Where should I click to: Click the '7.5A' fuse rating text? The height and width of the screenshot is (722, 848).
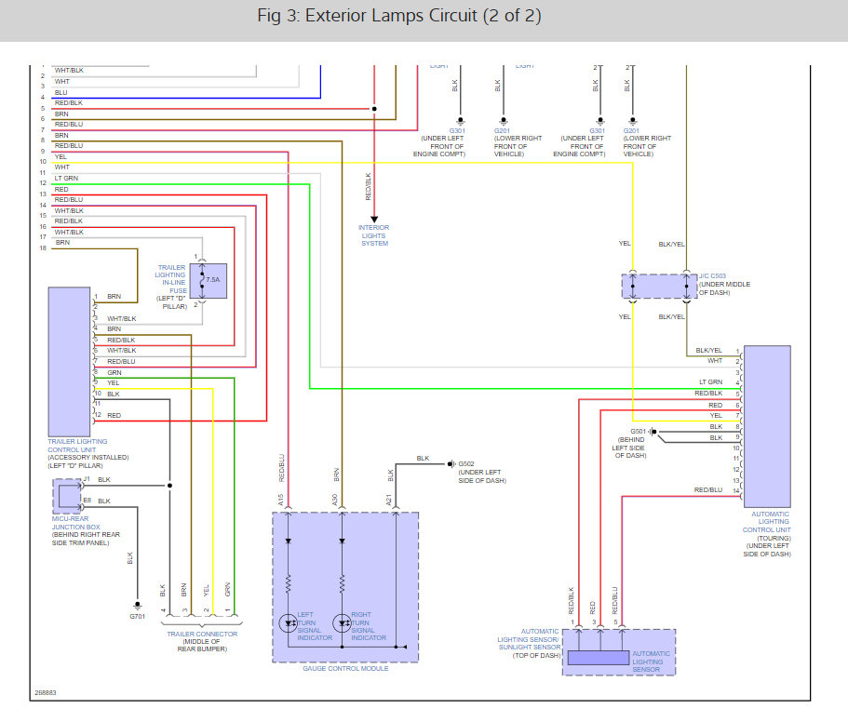(x=213, y=279)
